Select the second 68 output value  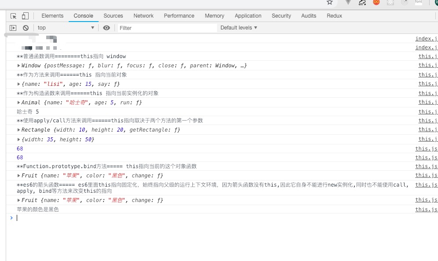pos(20,158)
